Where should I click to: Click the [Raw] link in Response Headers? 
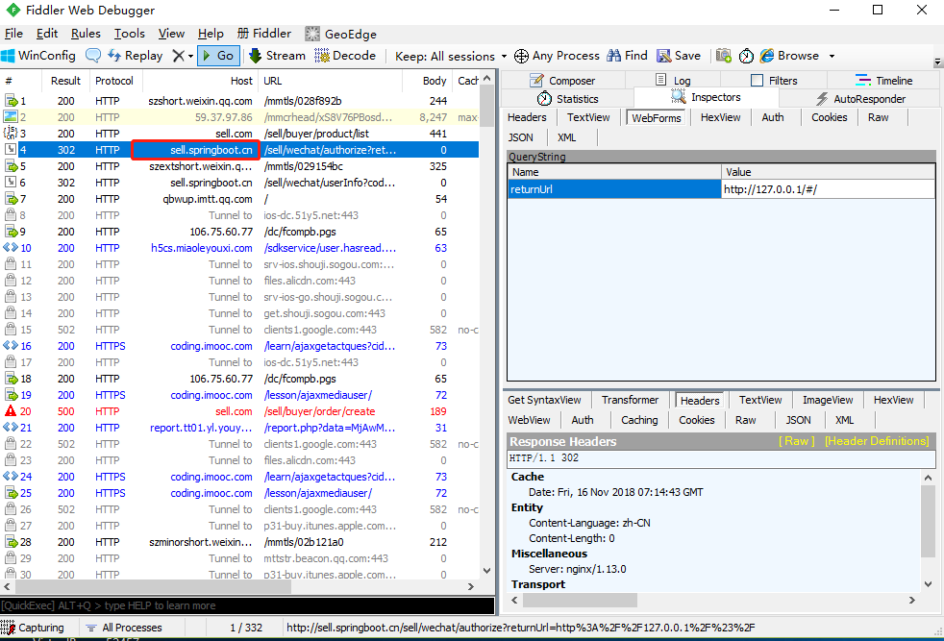point(796,441)
